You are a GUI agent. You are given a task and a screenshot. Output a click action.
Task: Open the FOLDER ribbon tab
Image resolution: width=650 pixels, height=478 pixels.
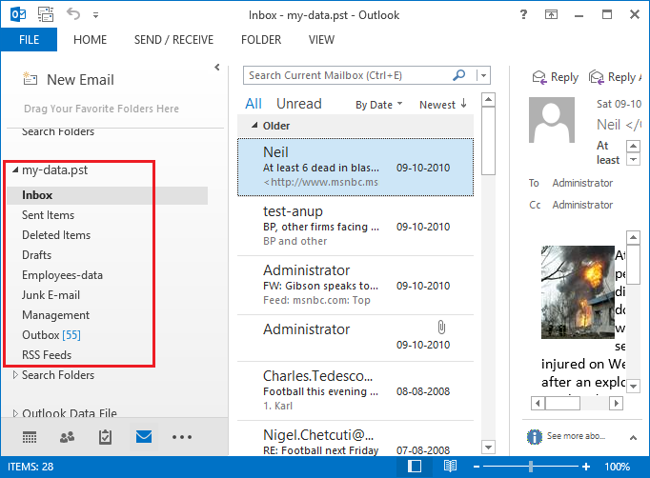tap(261, 40)
